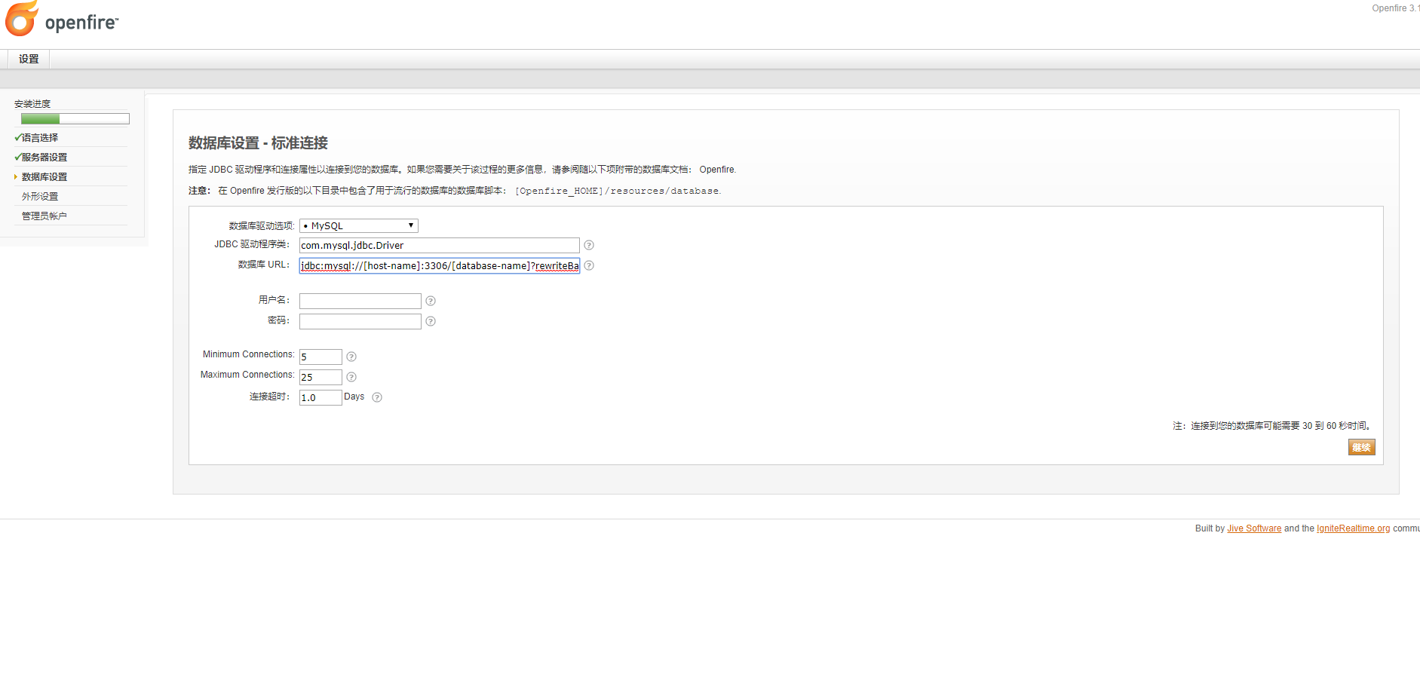Open the help tooltip for JDBC driver class
This screenshot has width=1420, height=683.
pyautogui.click(x=589, y=245)
